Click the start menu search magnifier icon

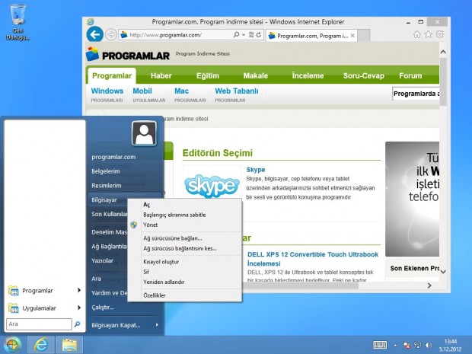coord(78,324)
